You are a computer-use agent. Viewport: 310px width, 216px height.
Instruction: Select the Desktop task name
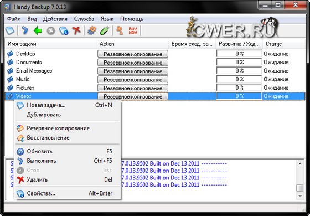tap(25, 54)
